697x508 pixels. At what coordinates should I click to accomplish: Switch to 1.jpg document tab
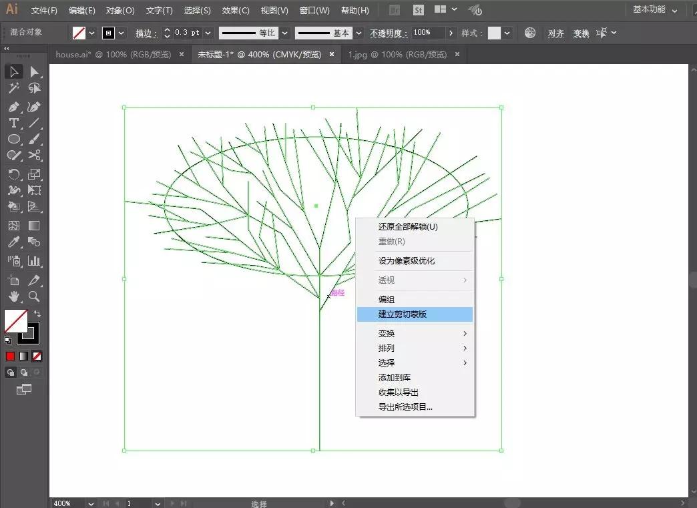[397, 54]
